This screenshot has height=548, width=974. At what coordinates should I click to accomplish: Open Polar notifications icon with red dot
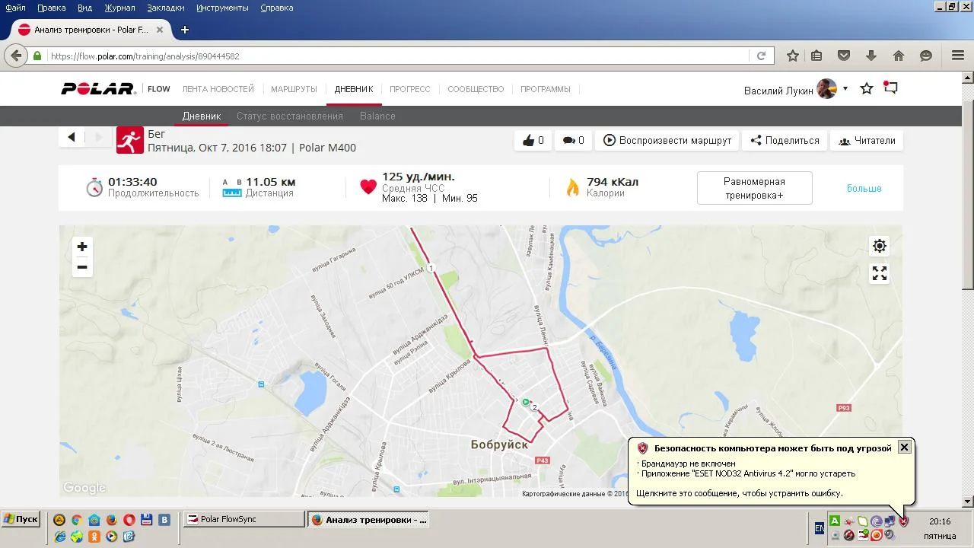tap(890, 88)
